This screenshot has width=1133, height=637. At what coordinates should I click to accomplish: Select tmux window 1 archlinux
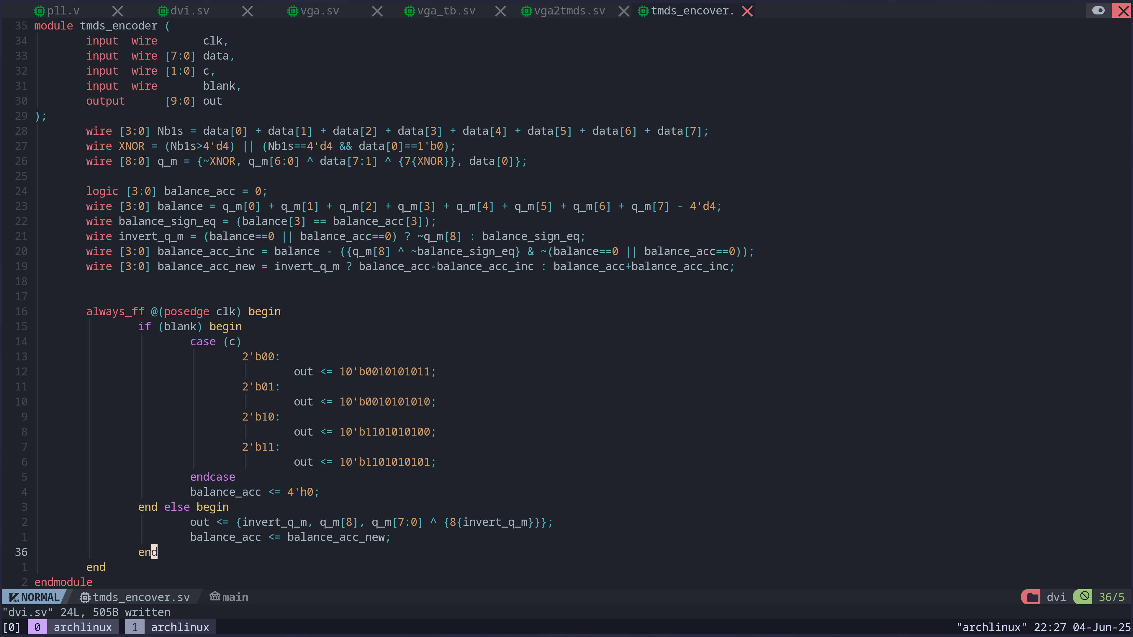(171, 627)
